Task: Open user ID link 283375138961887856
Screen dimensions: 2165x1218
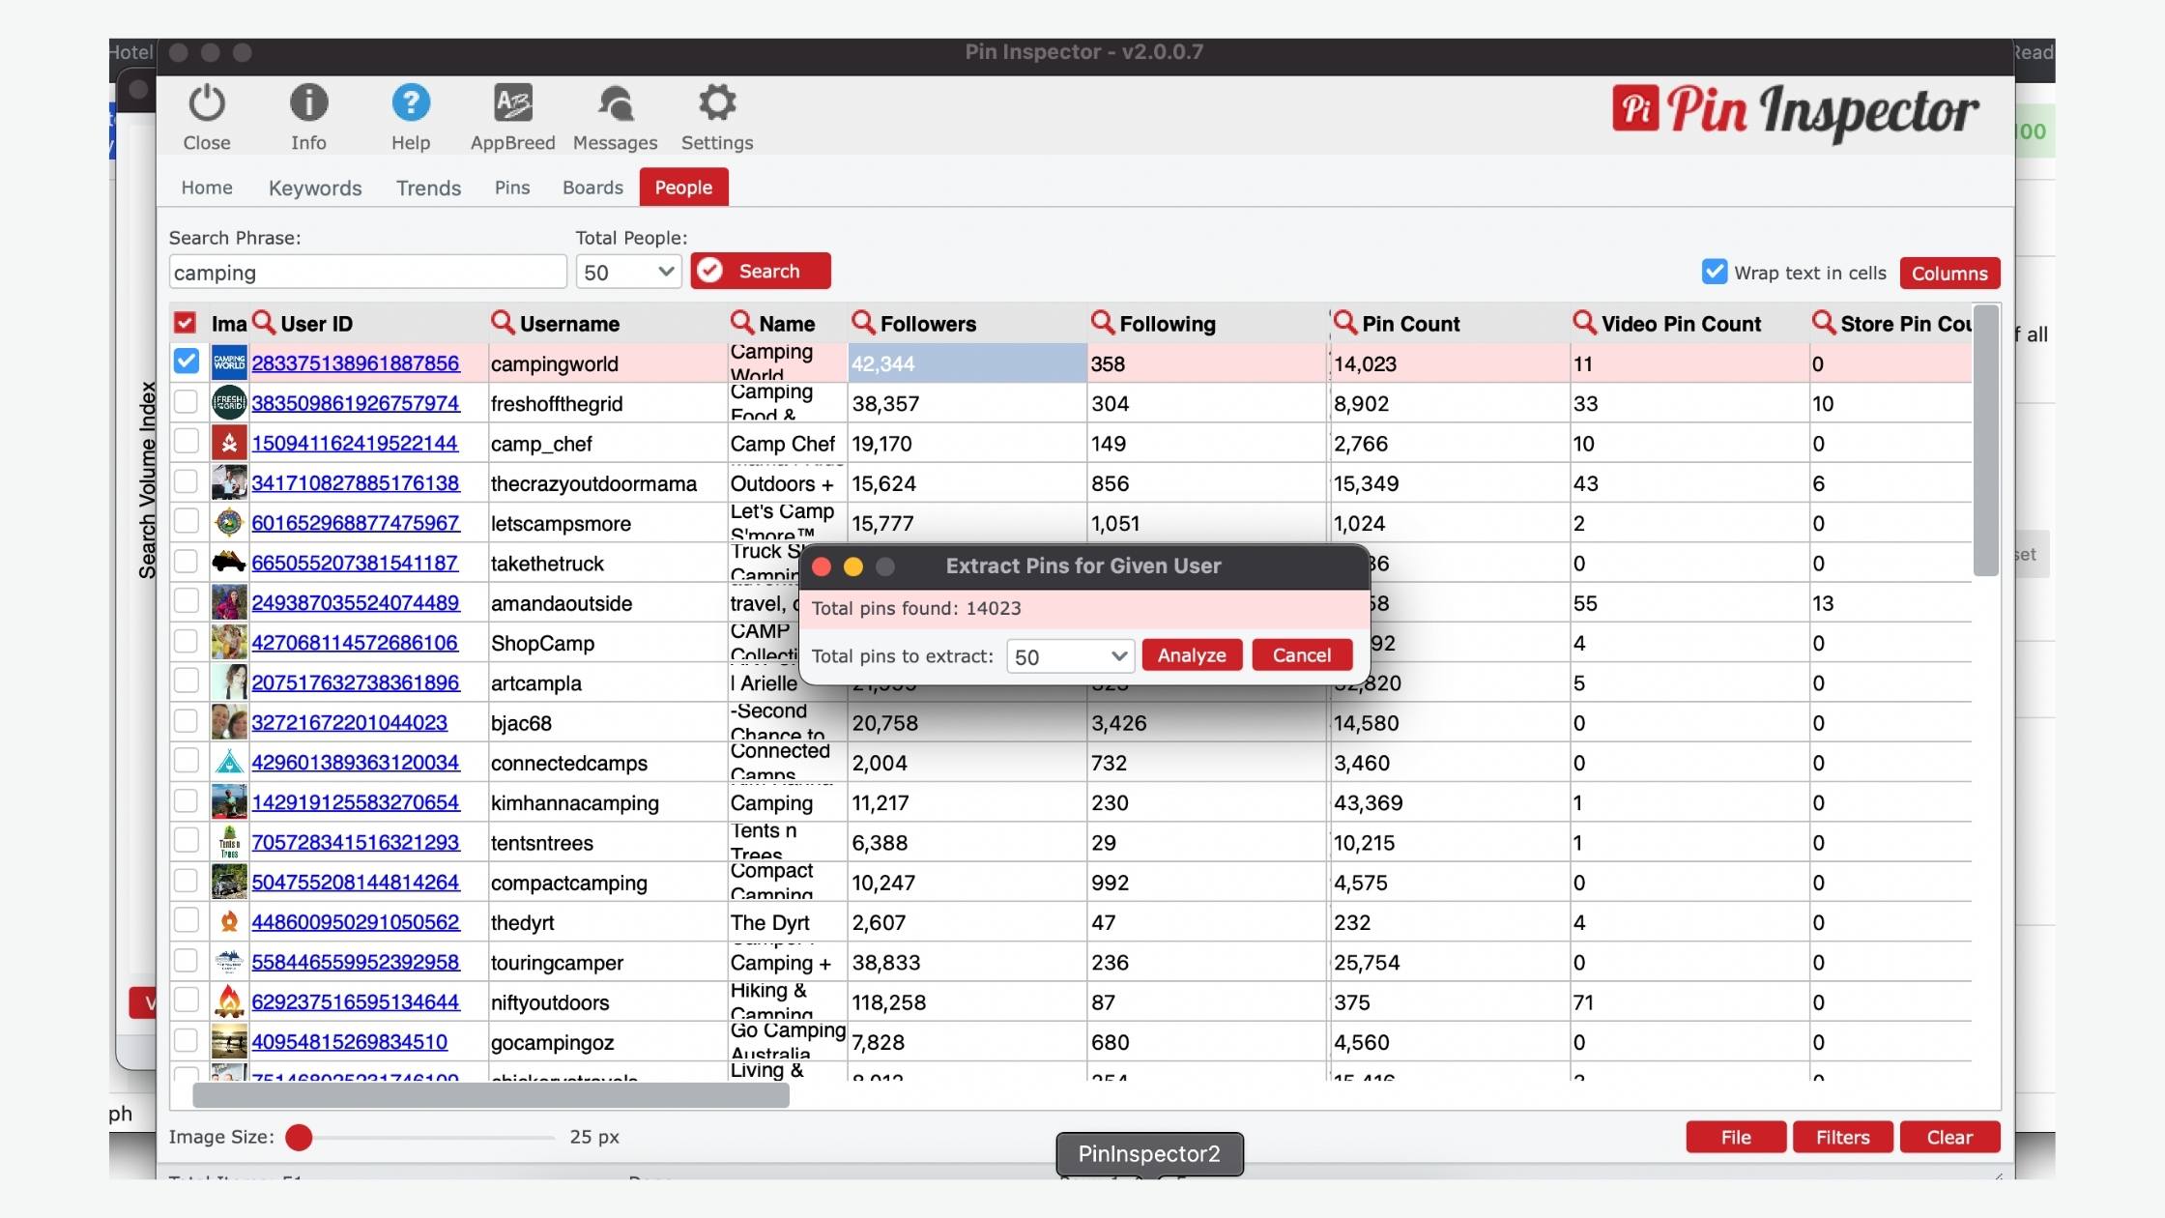Action: pos(356,363)
